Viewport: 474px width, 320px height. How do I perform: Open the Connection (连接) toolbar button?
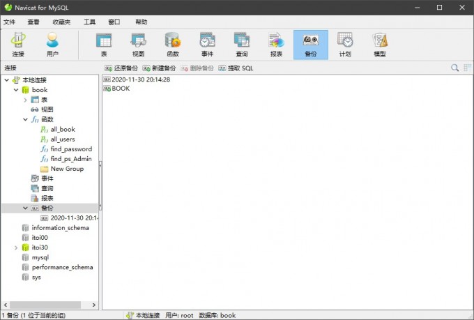click(x=18, y=45)
